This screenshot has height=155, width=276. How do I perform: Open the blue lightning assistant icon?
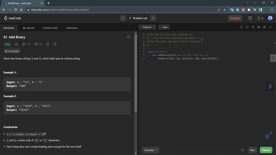pyautogui.click(x=270, y=87)
